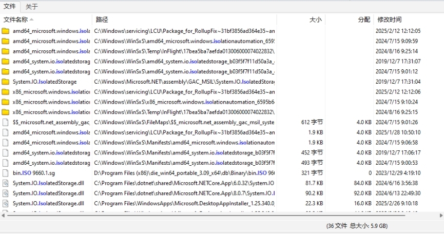Click the 321 字节 size cell
The width and height of the screenshot is (444, 234).
(312, 173)
